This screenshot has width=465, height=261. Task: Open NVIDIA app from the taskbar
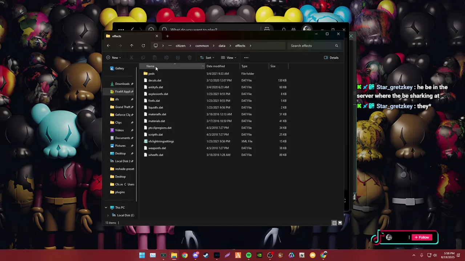[259, 255]
